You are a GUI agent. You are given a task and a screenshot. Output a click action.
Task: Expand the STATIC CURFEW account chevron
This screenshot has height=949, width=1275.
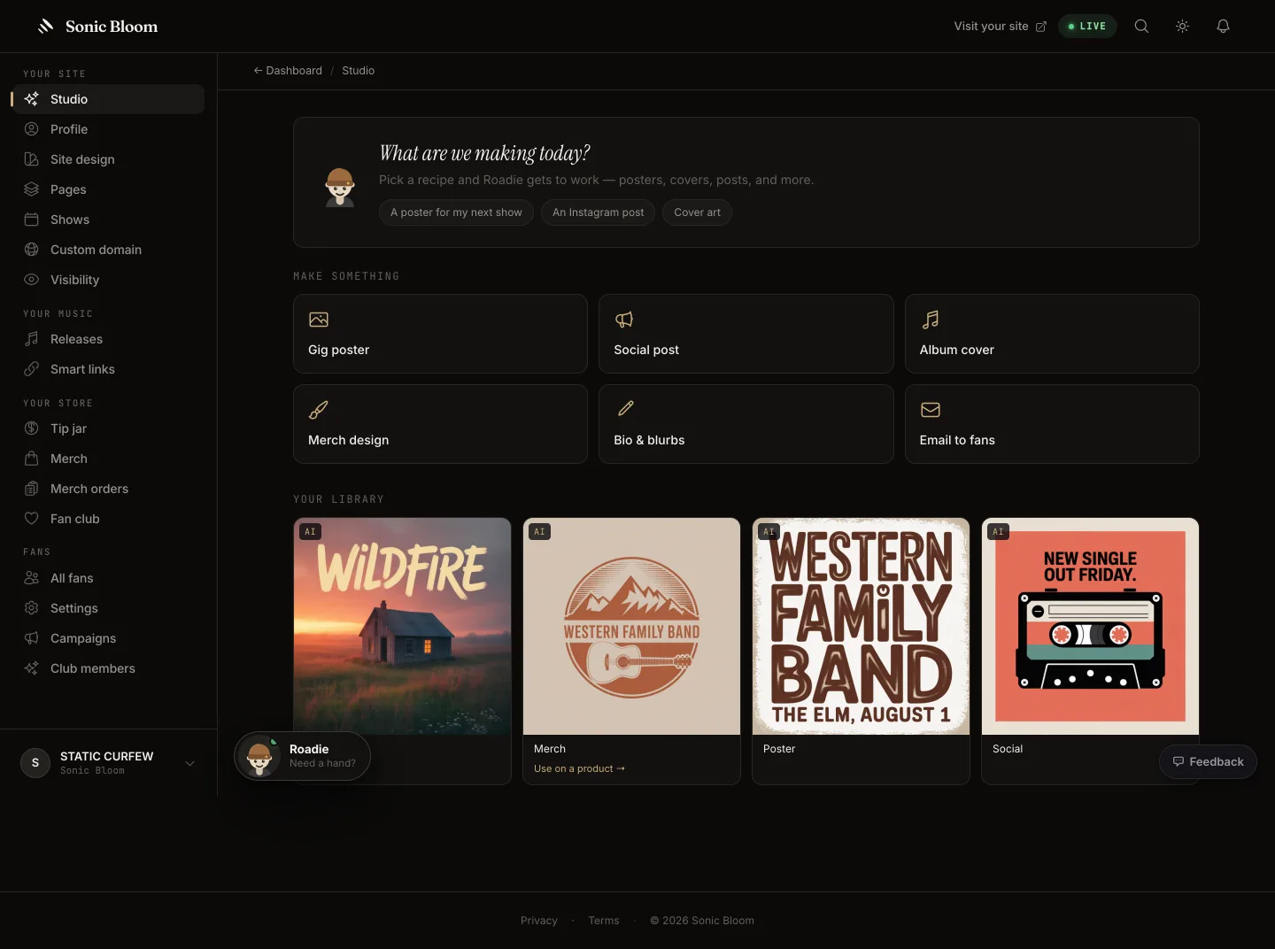pos(189,763)
